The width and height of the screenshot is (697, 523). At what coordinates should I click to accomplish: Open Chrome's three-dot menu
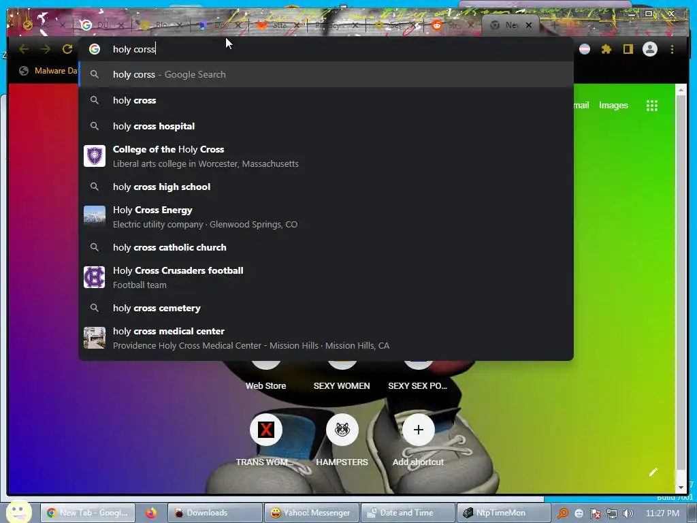[x=672, y=49]
